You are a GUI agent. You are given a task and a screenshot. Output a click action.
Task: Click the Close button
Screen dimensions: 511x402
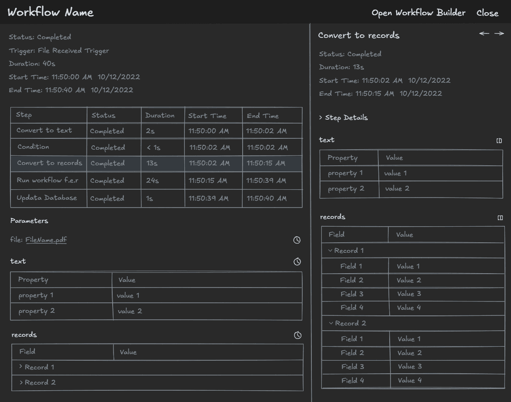pos(487,13)
